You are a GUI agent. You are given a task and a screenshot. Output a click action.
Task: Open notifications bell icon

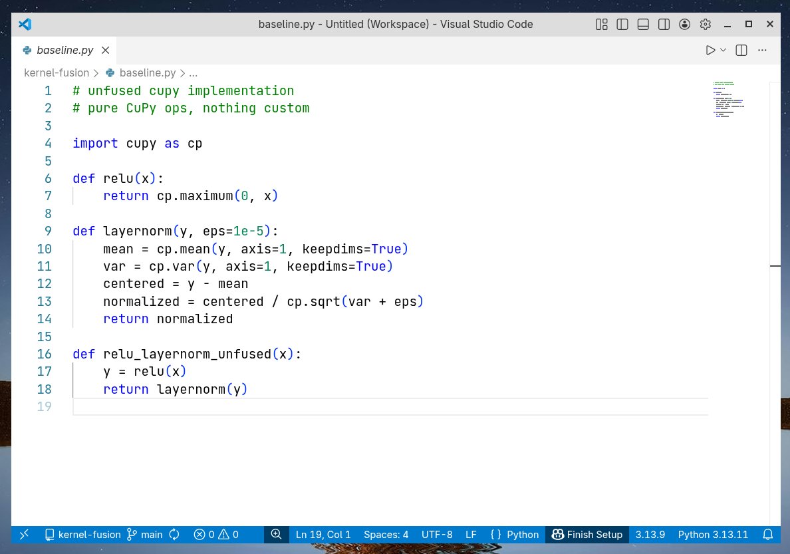768,534
